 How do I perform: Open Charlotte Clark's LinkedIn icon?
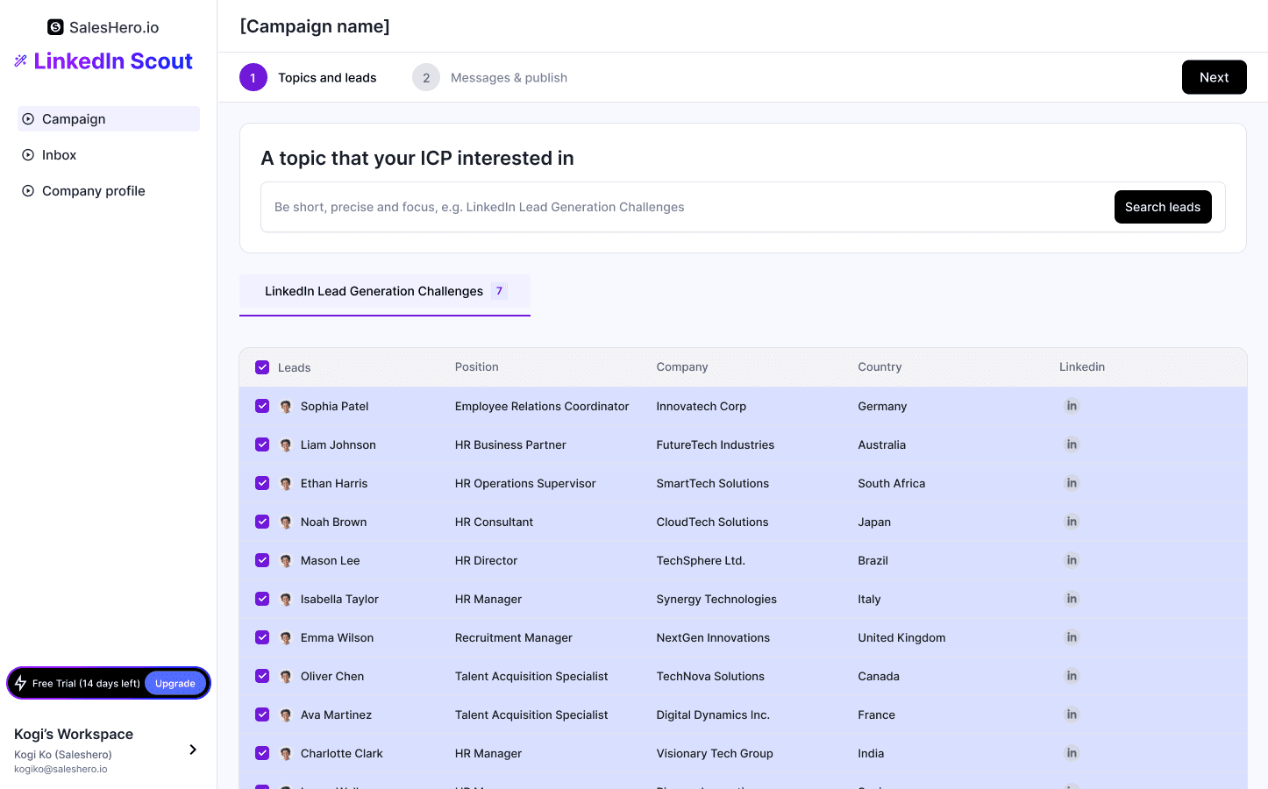coord(1072,753)
